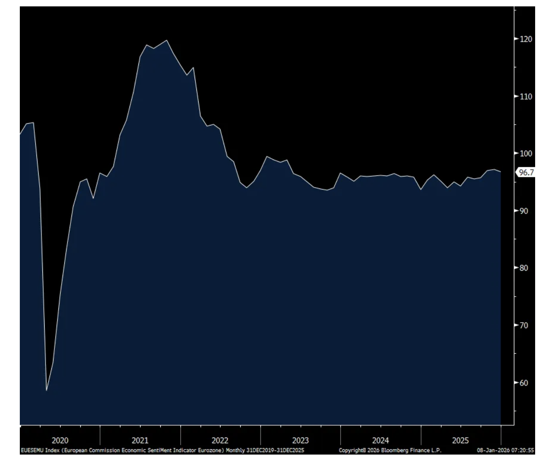Click the final data point at the line's right end
This screenshot has width=550, height=462.
[500, 172]
